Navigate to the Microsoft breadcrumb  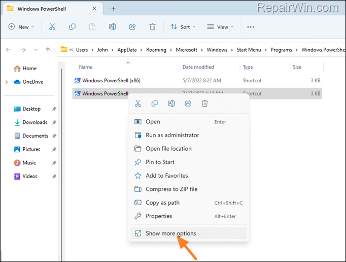click(x=187, y=50)
